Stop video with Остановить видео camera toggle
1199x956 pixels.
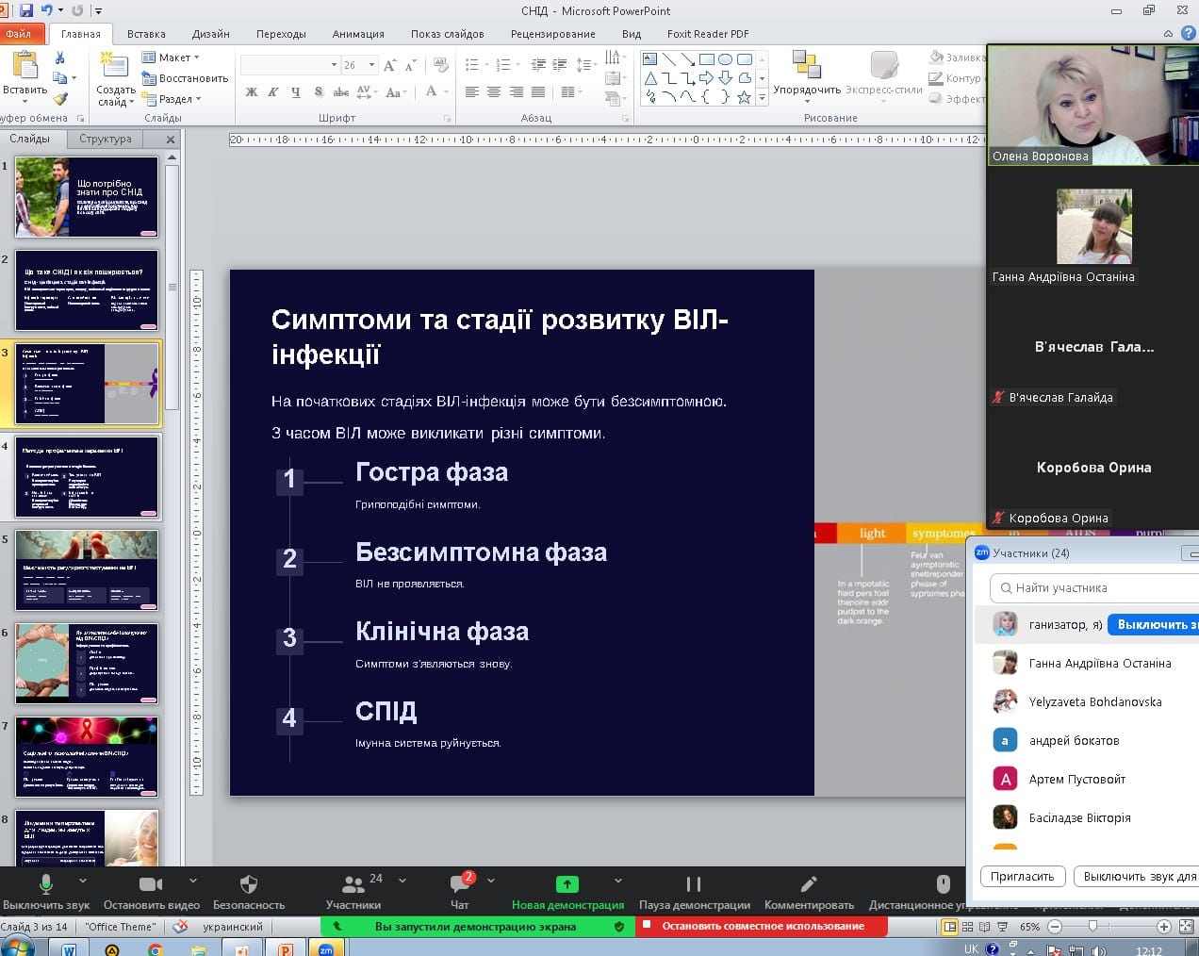pos(151,883)
